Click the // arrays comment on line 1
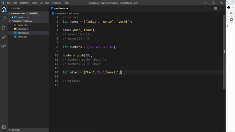The width and height of the screenshot is (235, 132). [x=70, y=17]
